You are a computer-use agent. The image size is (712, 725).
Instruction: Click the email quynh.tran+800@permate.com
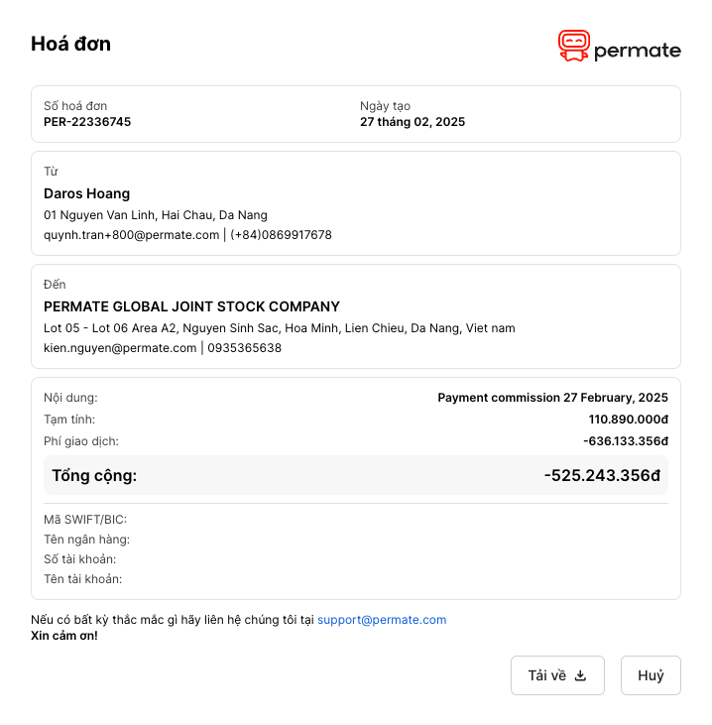coord(131,235)
